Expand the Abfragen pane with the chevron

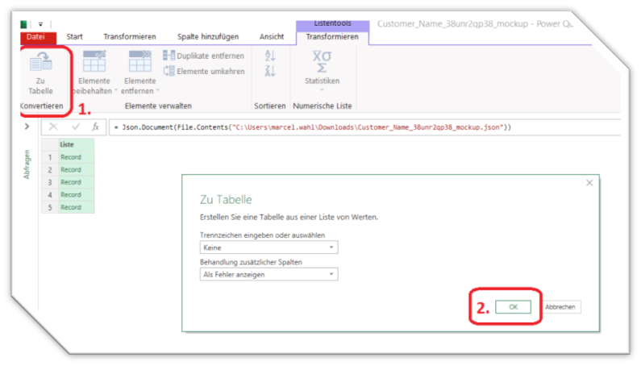click(x=27, y=127)
